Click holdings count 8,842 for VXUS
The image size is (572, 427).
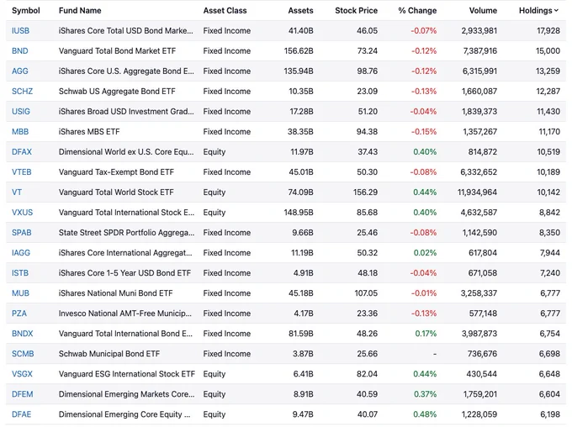point(550,212)
